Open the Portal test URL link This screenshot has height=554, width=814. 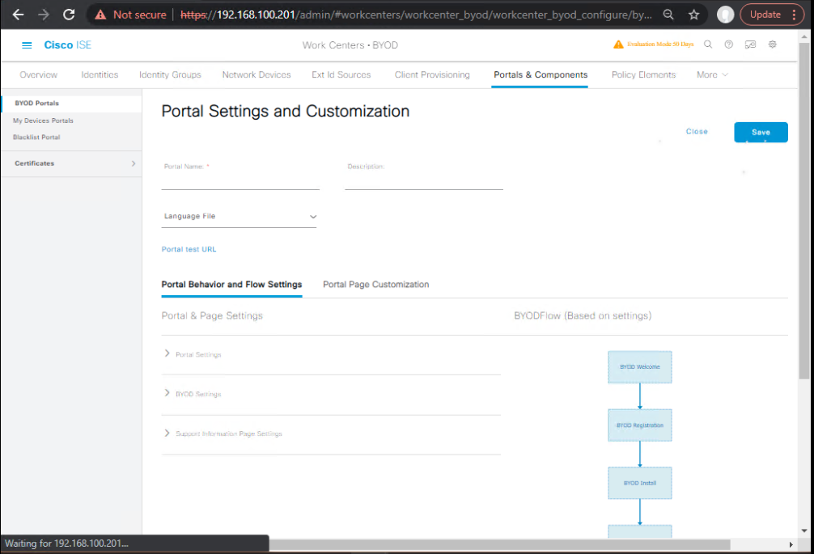tap(189, 249)
